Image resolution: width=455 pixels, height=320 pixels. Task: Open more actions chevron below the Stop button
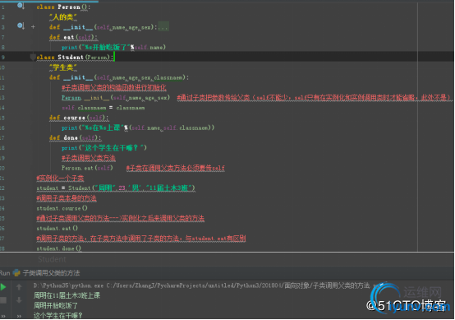coord(3,316)
